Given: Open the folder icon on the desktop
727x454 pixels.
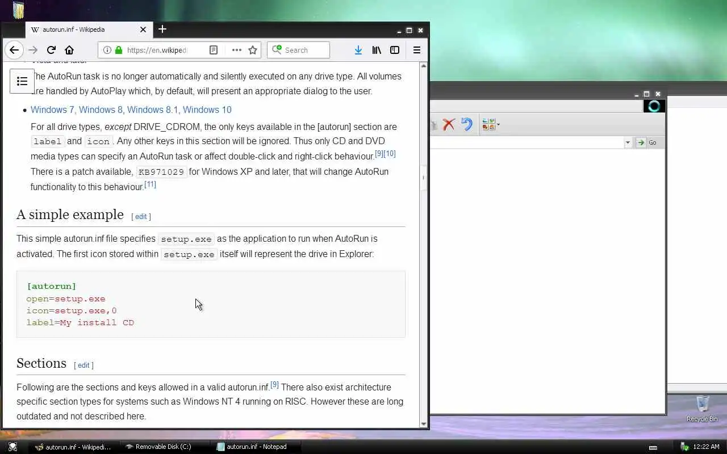Looking at the screenshot, I should point(18,10).
